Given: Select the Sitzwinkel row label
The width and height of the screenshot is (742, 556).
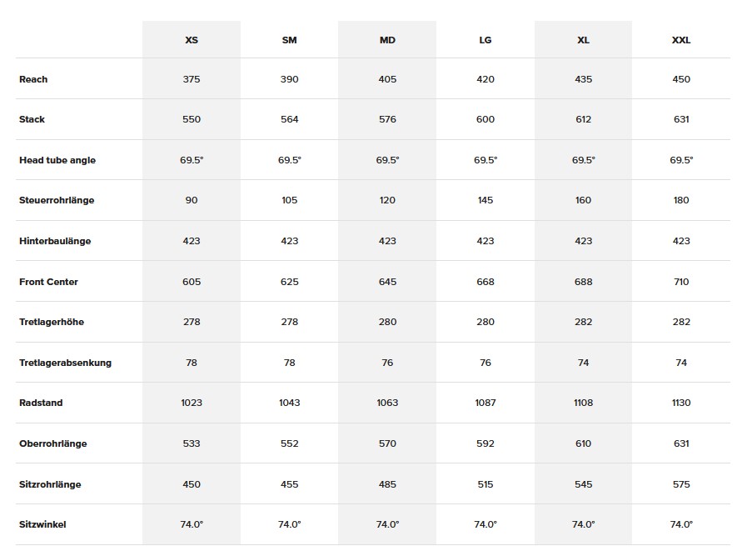Looking at the screenshot, I should coord(42,524).
